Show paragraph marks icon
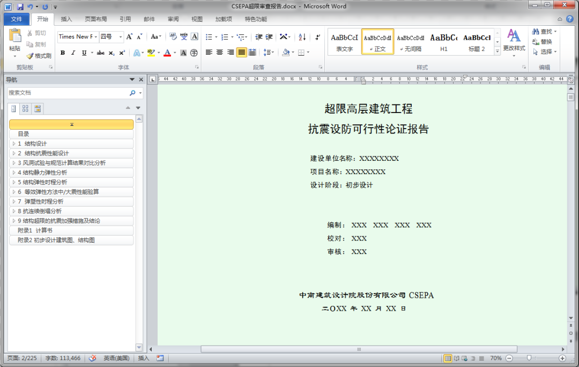Screen dimensions: 579x367 (x=317, y=37)
